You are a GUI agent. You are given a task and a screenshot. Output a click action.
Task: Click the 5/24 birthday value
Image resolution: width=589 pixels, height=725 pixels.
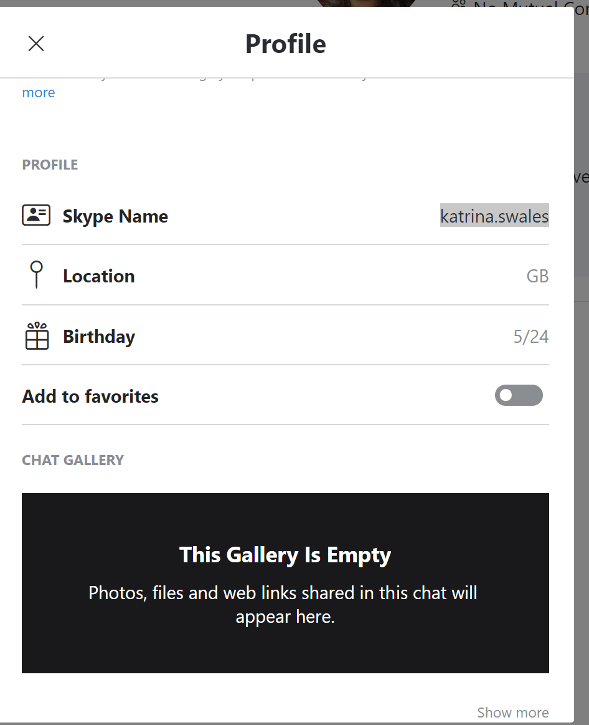531,337
